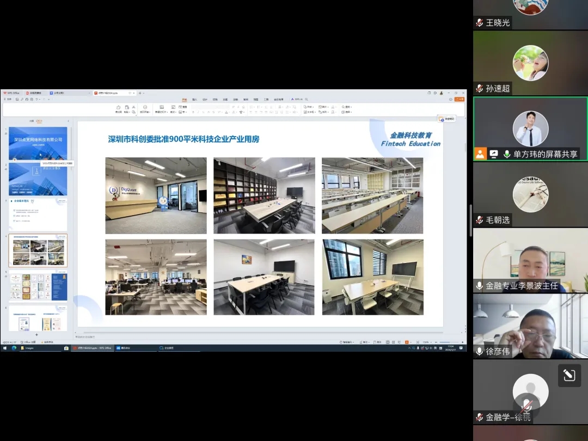Open the 文件 file menu button
Screen dimensions: 588x441
pos(9,99)
